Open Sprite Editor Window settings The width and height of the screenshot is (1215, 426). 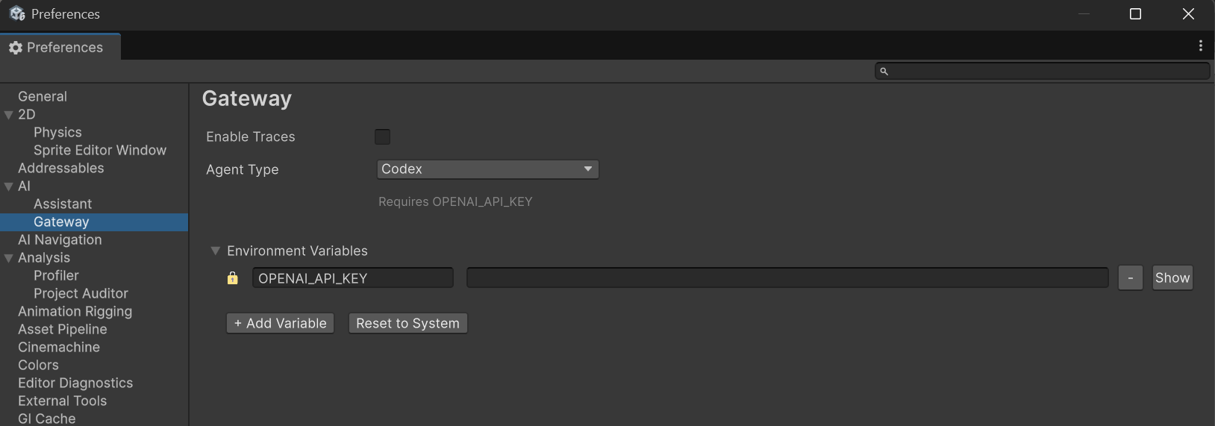click(x=100, y=150)
